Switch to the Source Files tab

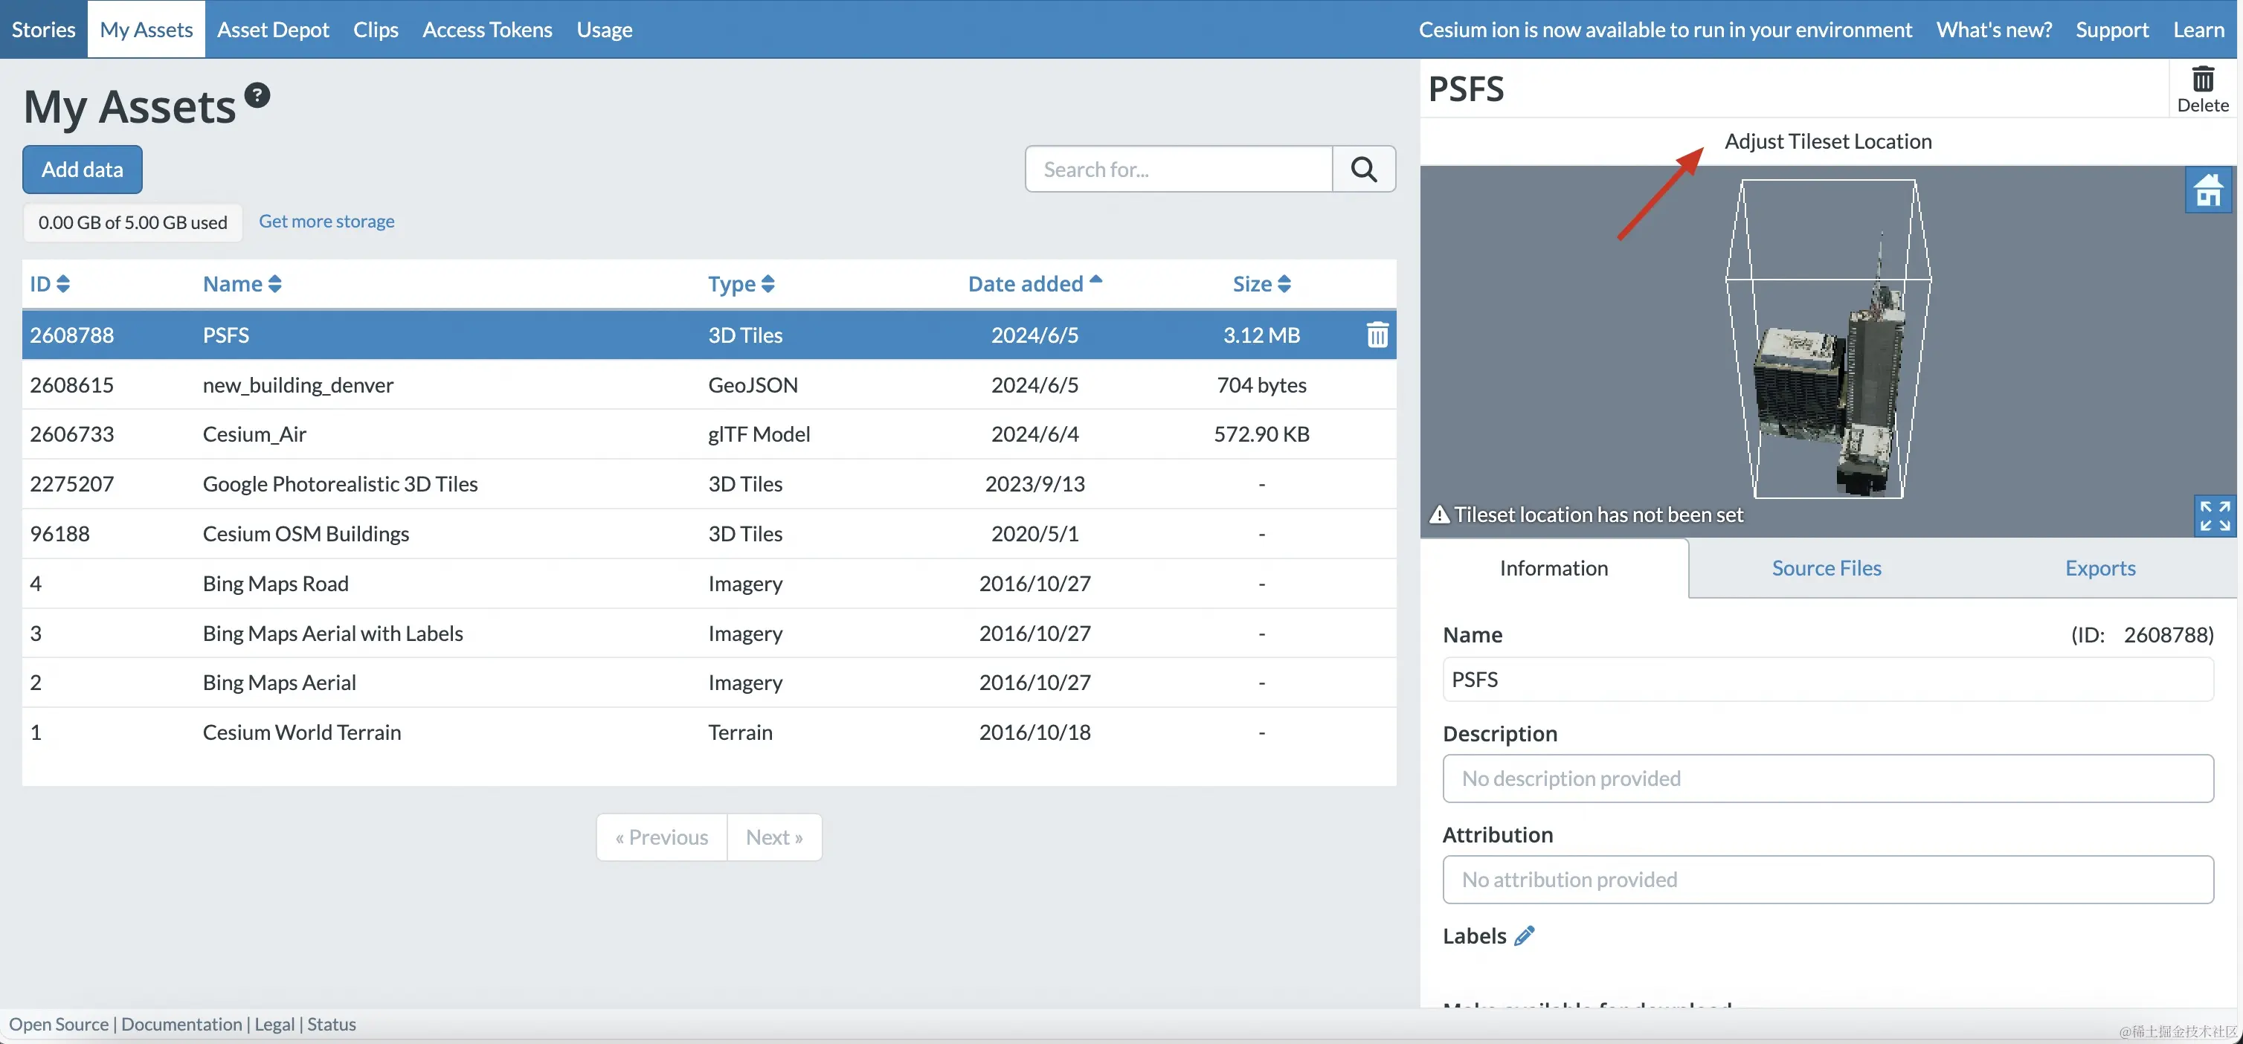pos(1826,569)
